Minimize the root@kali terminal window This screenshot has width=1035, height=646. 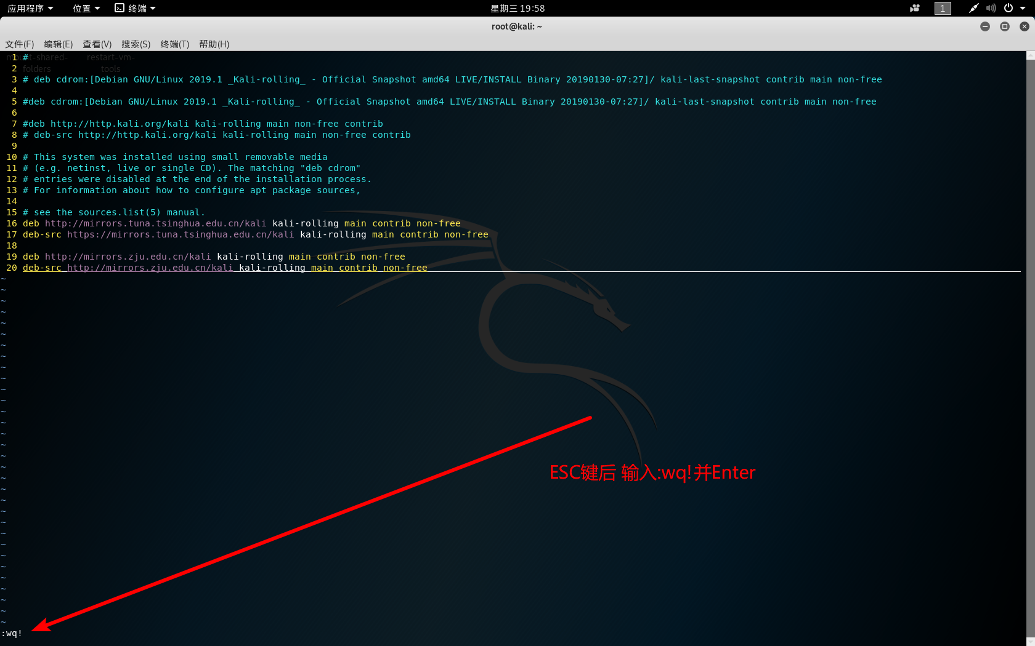[x=985, y=26]
